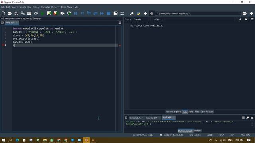This screenshot has height=143, width=255.
Task: Save the current file
Action: coord(16,13)
